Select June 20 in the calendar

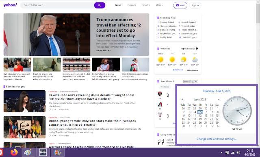[x=206, y=119]
